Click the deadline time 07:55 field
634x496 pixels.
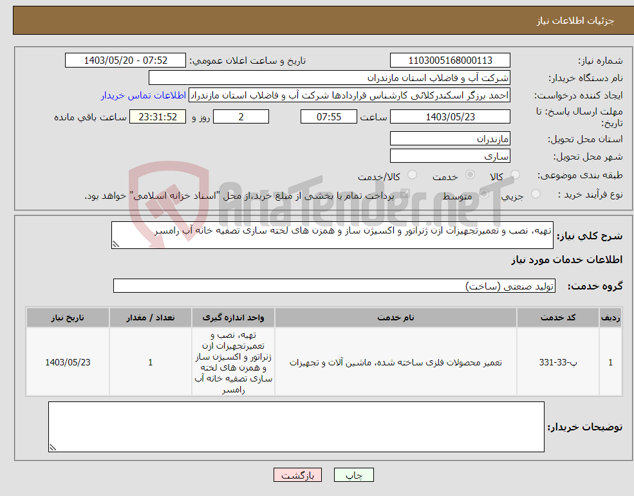coord(329,117)
